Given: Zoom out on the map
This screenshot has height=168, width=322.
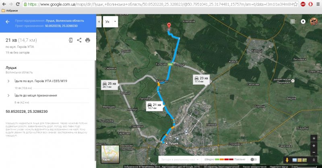Looking at the screenshot, I should pyautogui.click(x=314, y=153).
